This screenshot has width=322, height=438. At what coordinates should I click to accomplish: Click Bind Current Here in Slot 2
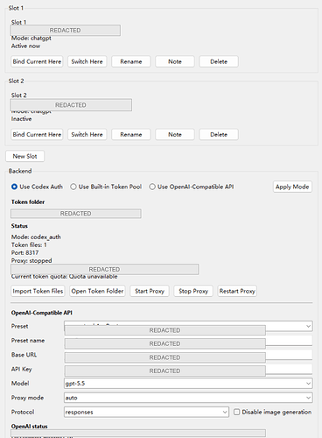pyautogui.click(x=37, y=135)
